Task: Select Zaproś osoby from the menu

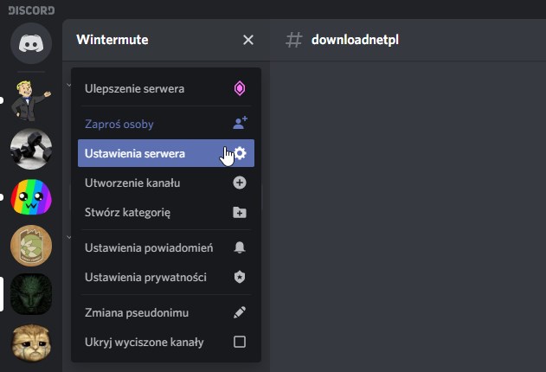Action: point(166,124)
